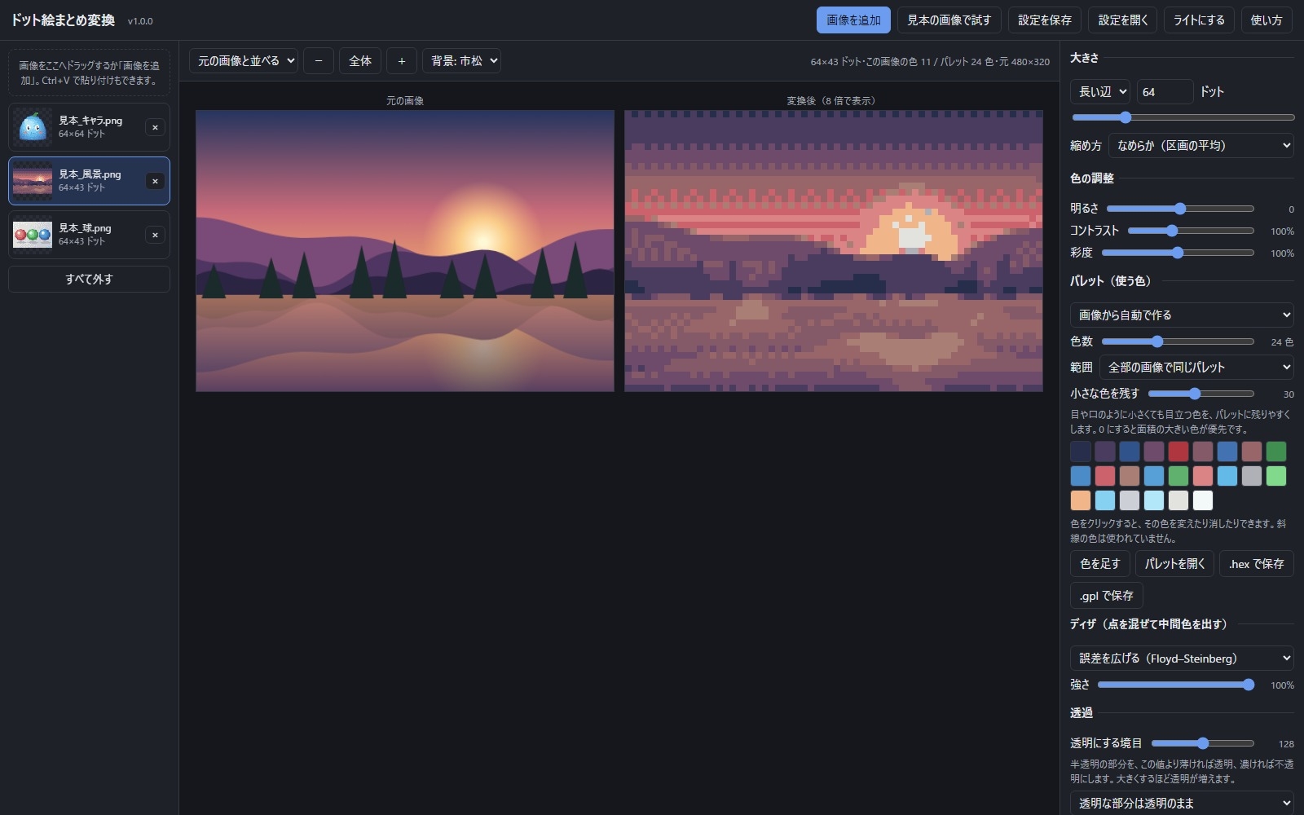
Task: Click the 画像を追加 button
Action: point(853,20)
